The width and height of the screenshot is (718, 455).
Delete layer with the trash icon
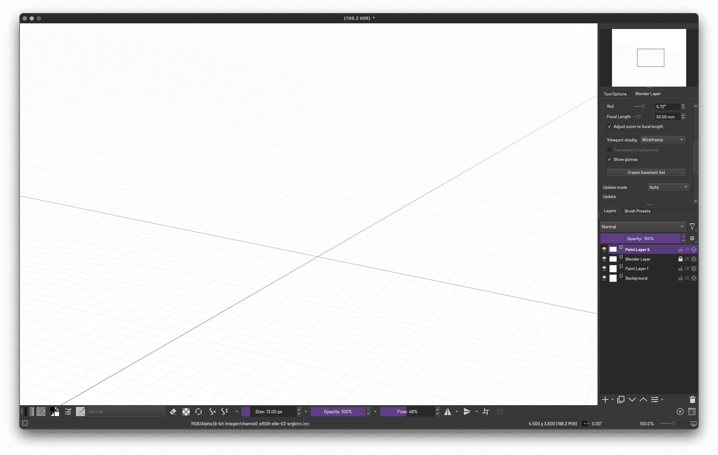tap(692, 399)
